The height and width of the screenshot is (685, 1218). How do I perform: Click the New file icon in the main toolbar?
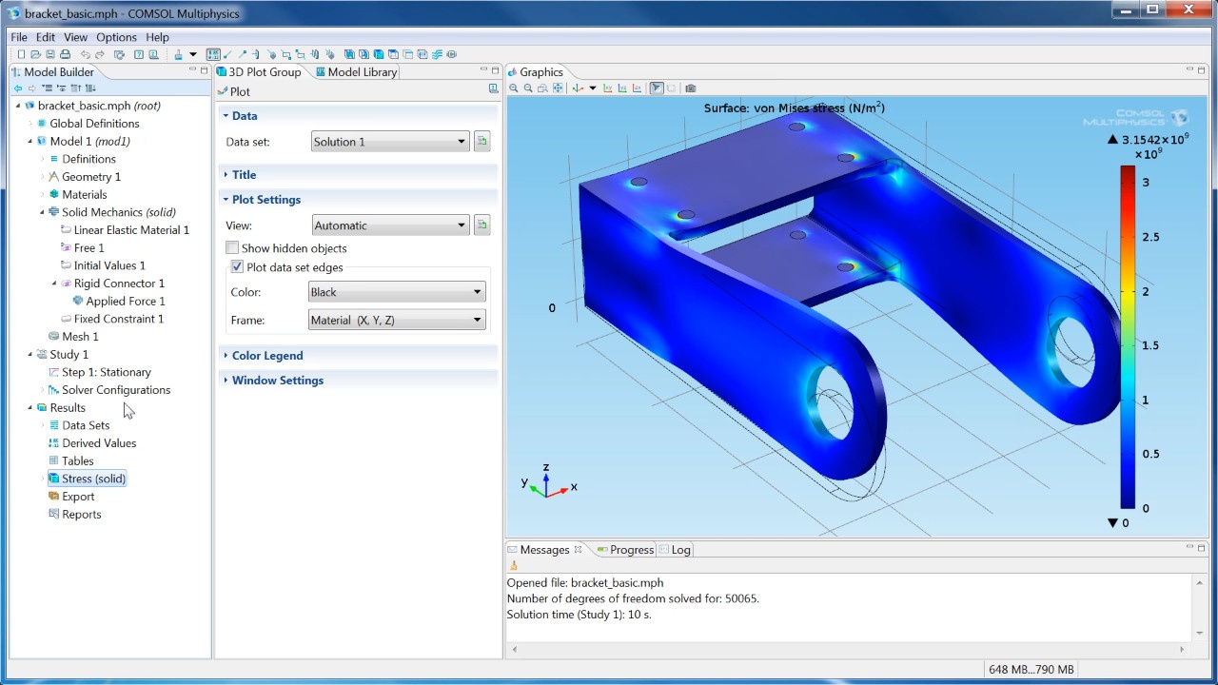[x=22, y=54]
